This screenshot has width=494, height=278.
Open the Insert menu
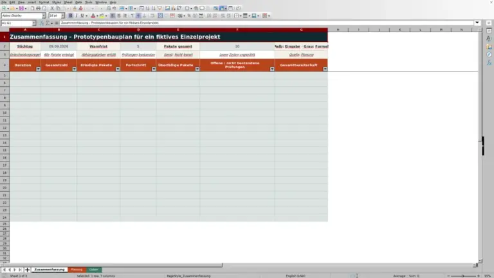[32, 2]
